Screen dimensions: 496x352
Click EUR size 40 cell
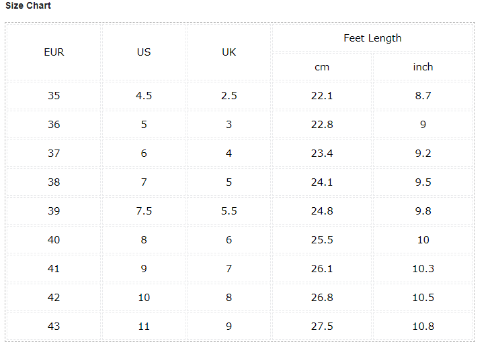(x=54, y=240)
